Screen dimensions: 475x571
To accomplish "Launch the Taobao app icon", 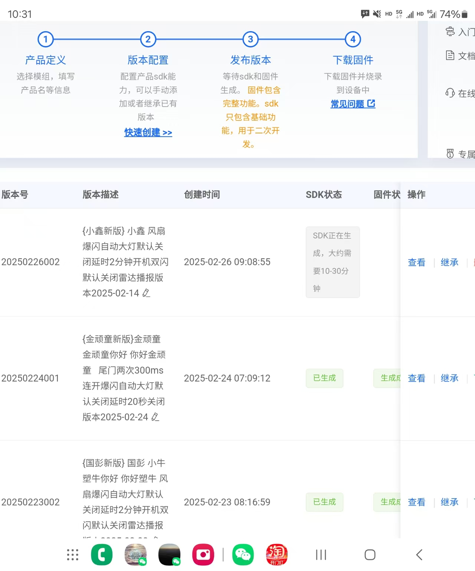I will coord(277,555).
